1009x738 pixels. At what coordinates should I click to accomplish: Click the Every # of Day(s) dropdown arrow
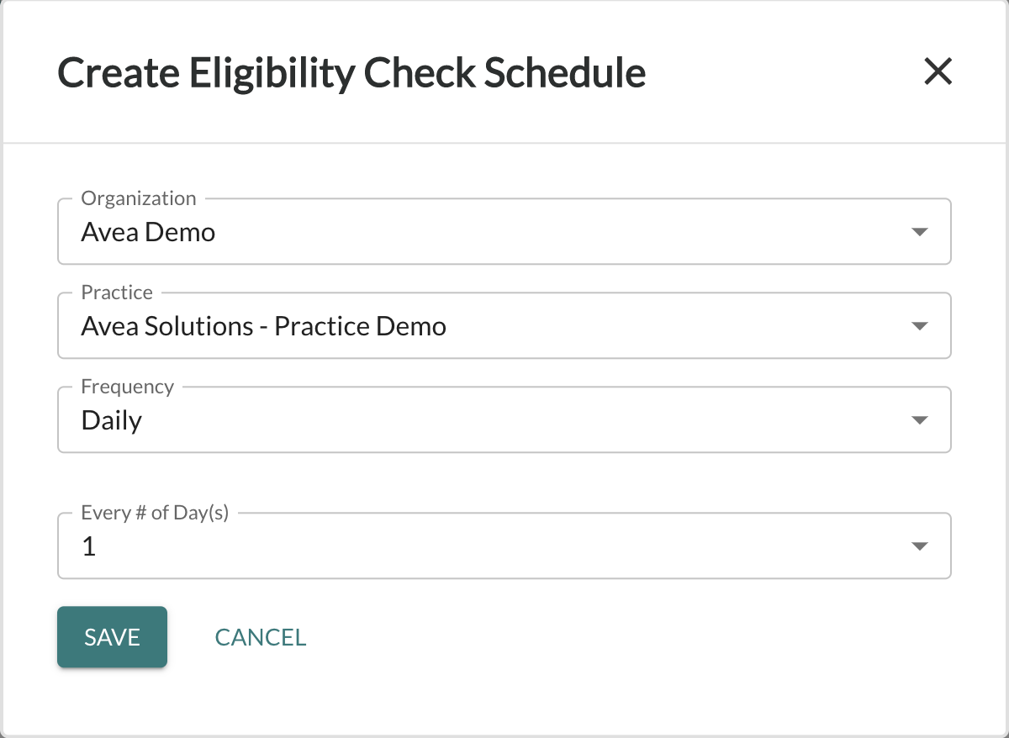click(920, 546)
